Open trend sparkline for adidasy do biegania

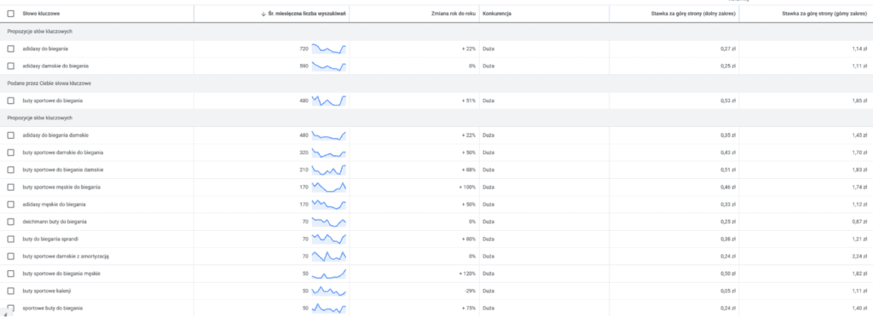coord(329,49)
